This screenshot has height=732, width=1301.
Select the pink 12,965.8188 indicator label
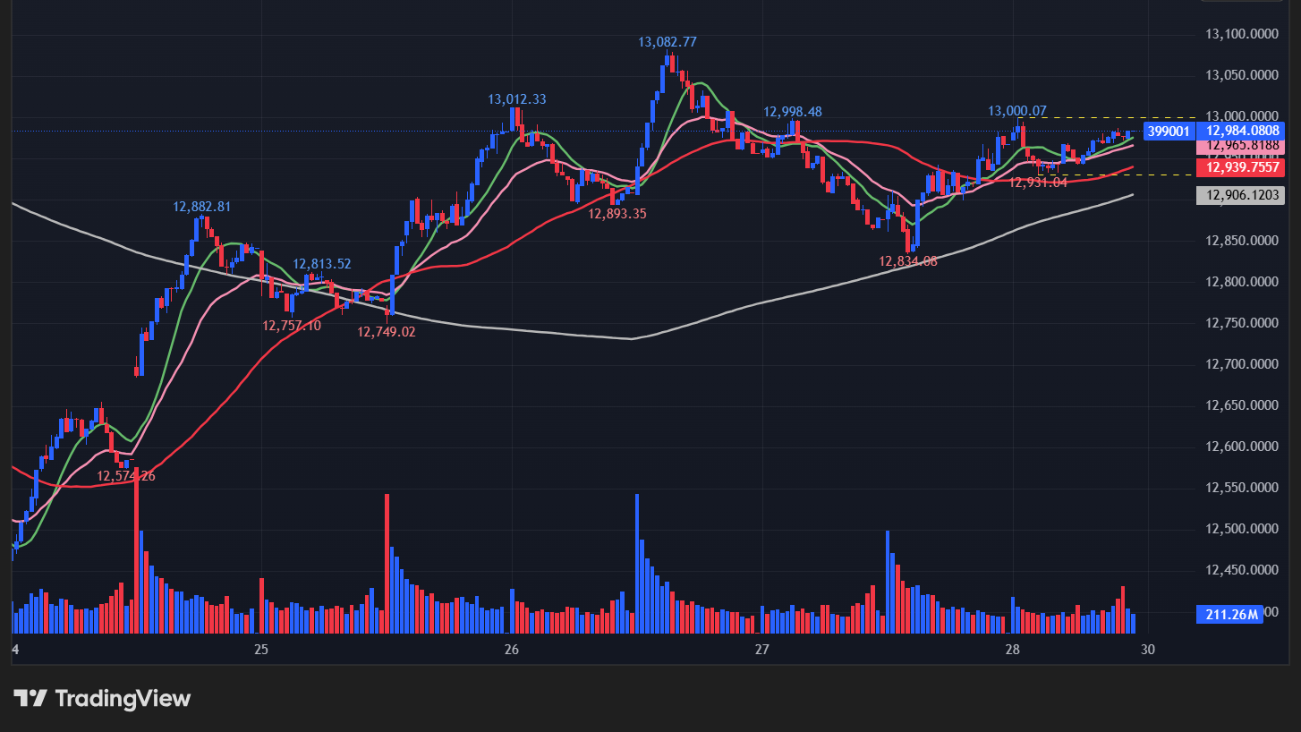(1243, 146)
